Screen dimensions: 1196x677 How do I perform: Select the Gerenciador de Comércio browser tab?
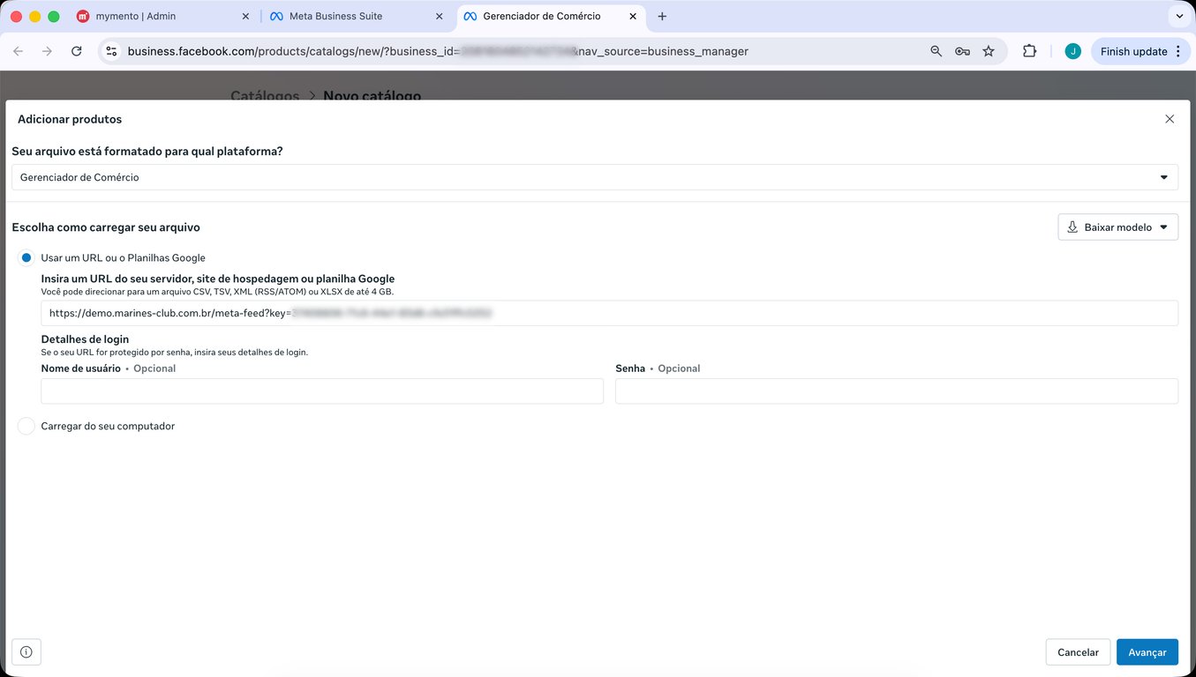[549, 16]
